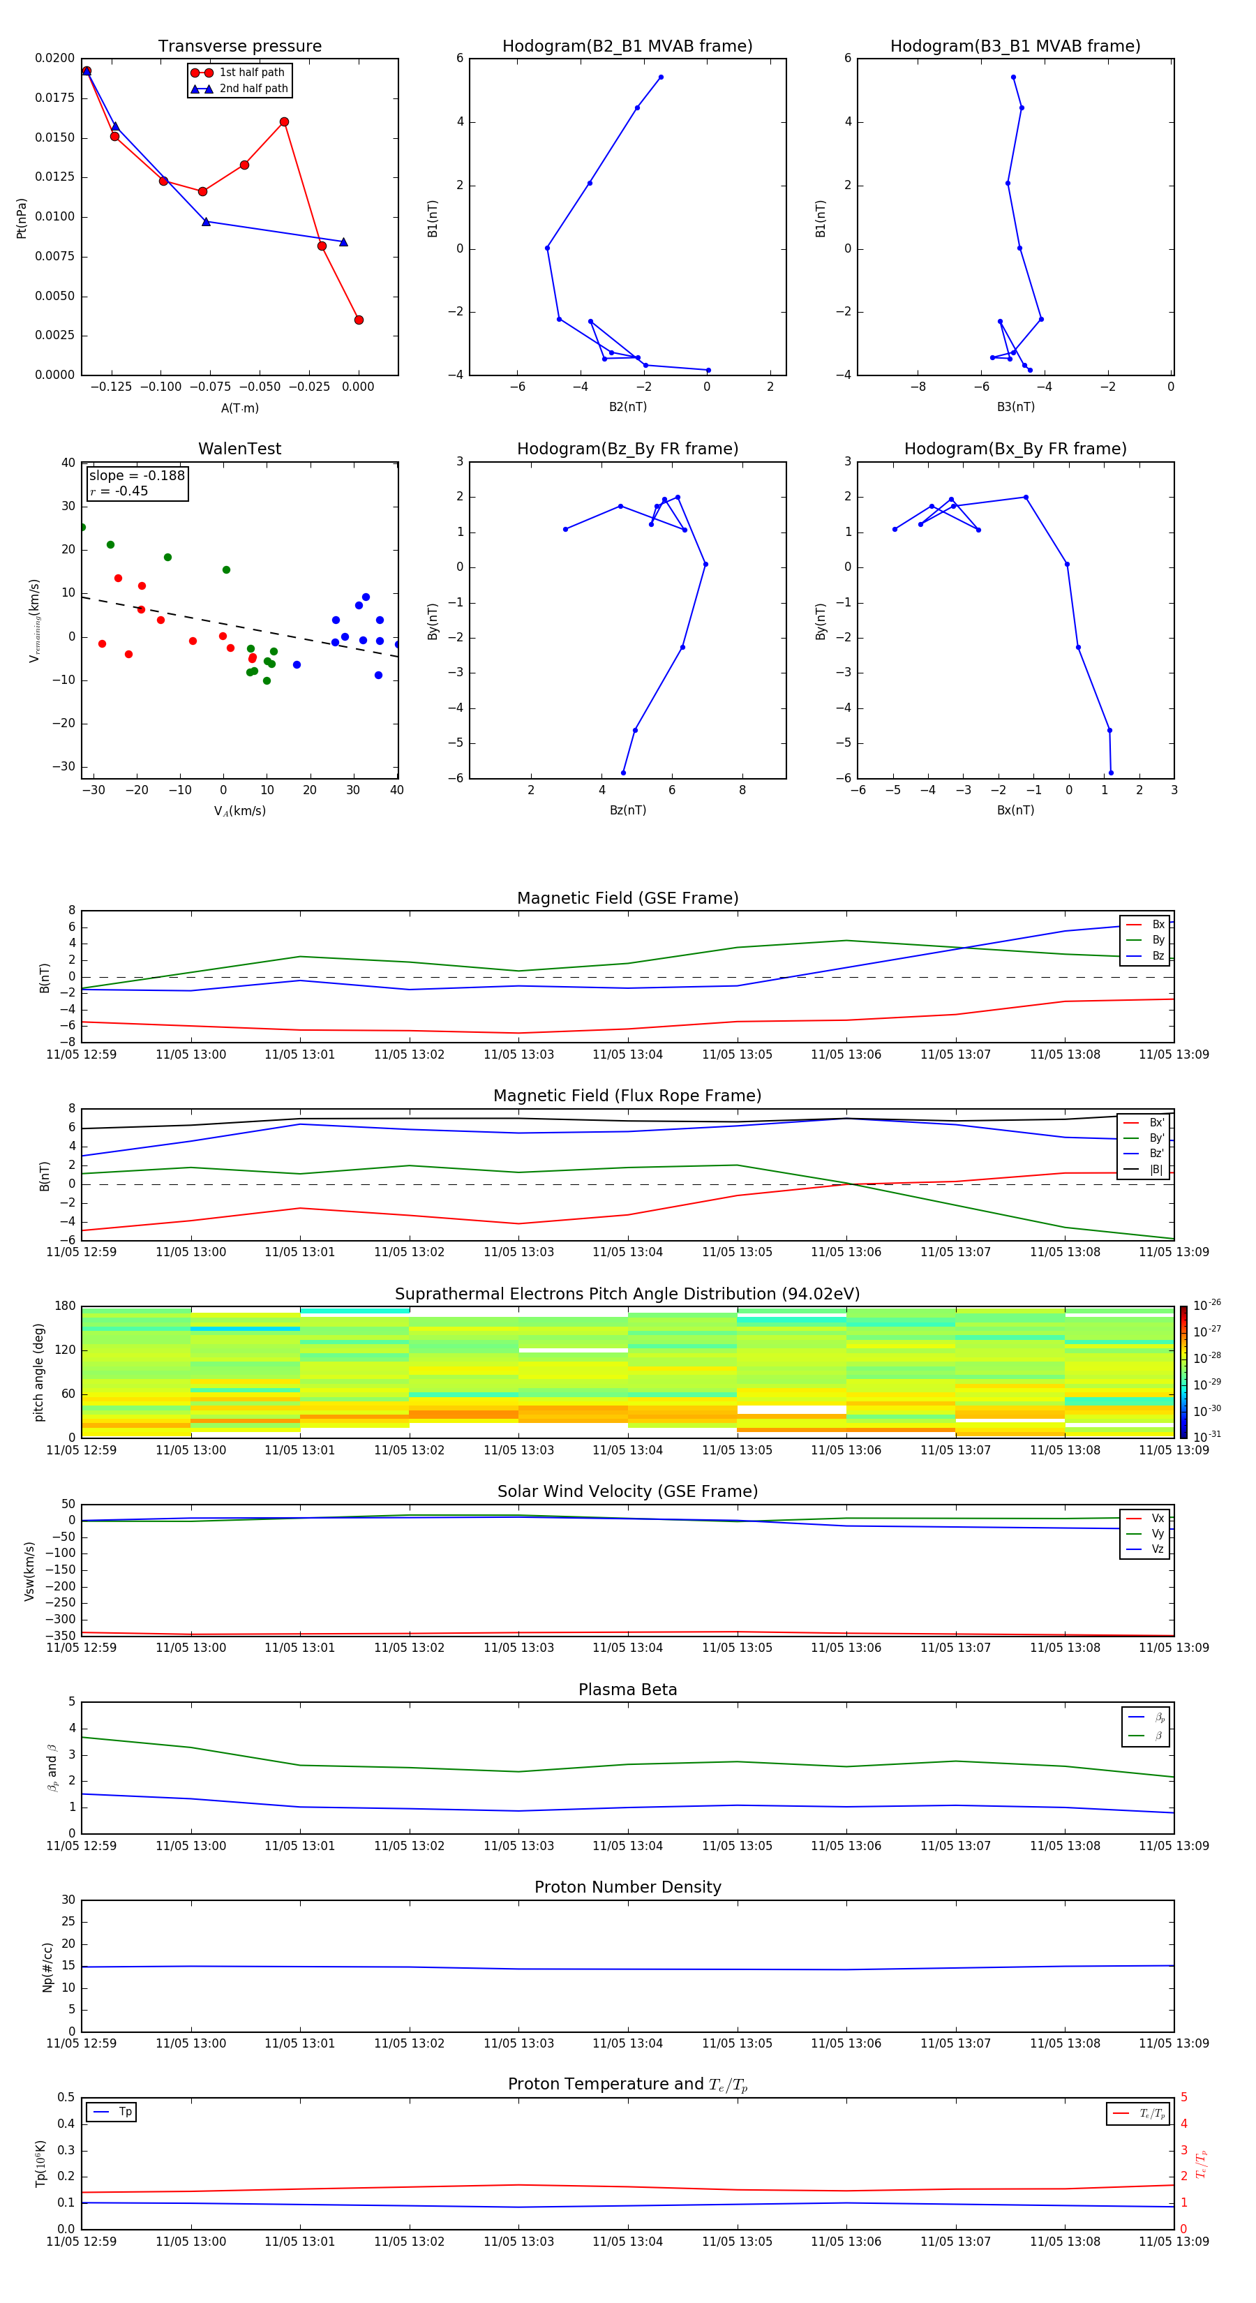Image resolution: width=1256 pixels, height=2303 pixels.
Task: Click the 'Bz(nT)' x-axis label
Action: tap(627, 810)
